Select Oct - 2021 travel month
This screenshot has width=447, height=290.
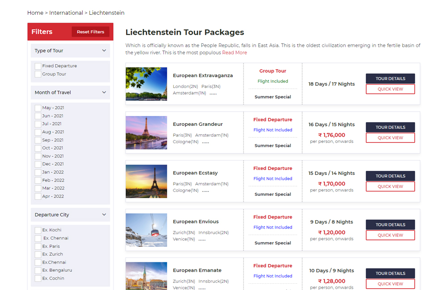coord(38,148)
